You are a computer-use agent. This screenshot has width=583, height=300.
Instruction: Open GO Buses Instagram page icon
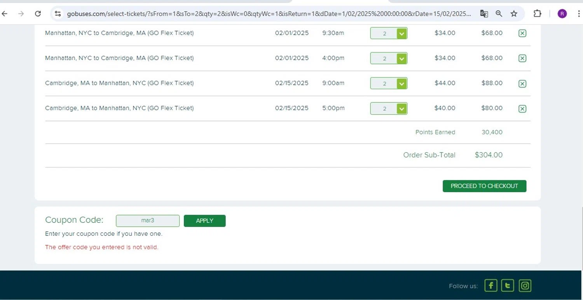pyautogui.click(x=525, y=286)
